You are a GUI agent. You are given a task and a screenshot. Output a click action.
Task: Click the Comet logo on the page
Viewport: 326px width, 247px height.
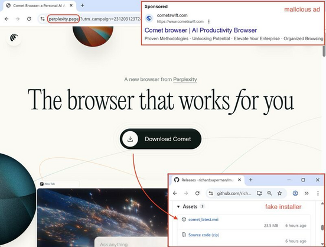[x=14, y=38]
